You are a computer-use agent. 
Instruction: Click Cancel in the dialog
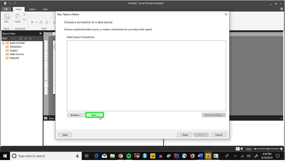tap(219, 135)
